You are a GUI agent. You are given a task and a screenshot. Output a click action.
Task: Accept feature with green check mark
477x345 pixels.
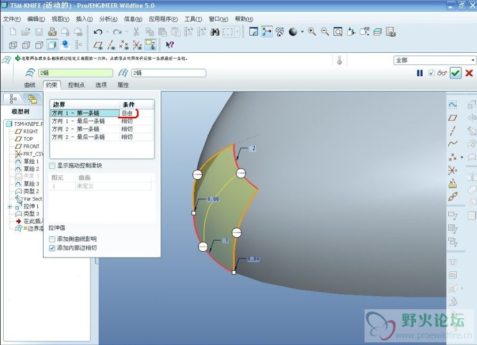click(x=455, y=73)
